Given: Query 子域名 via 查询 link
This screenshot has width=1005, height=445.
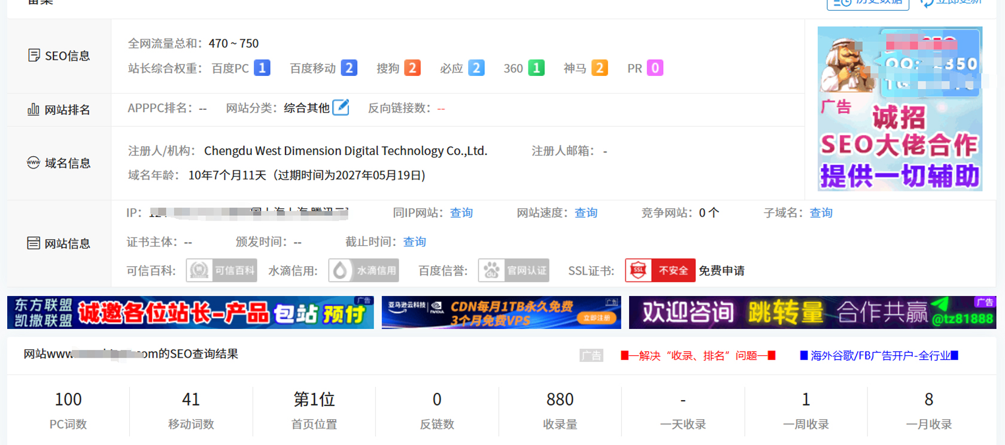Looking at the screenshot, I should 821,213.
